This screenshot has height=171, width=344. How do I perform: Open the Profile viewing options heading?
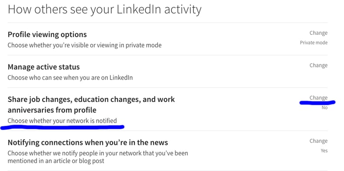47,34
